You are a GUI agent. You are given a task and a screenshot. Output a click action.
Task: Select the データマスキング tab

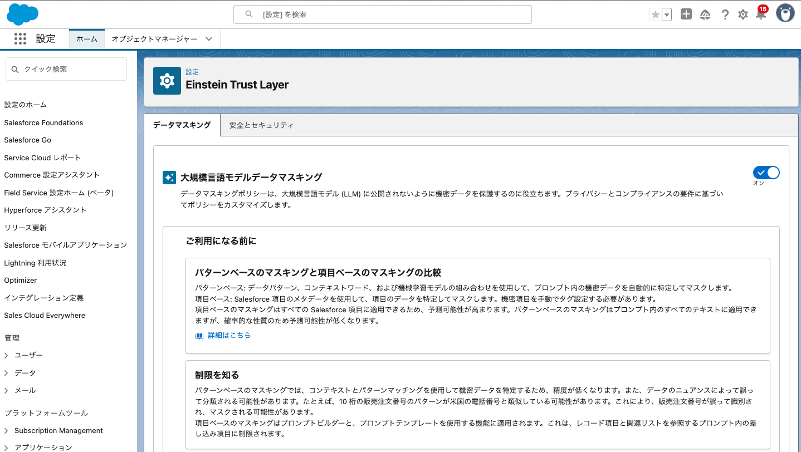click(182, 125)
